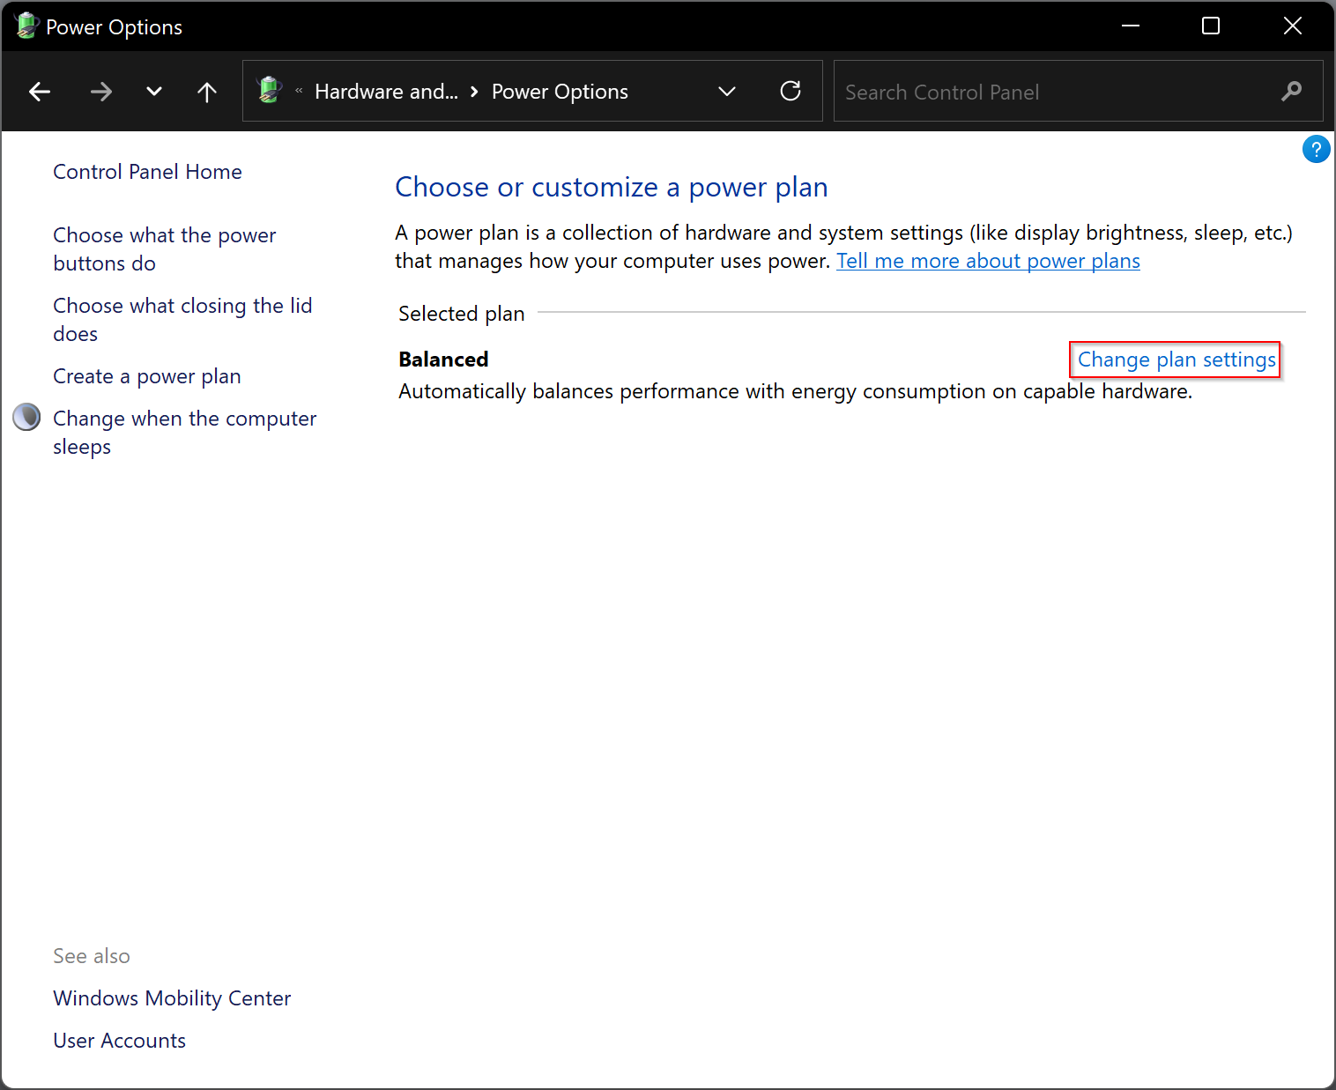This screenshot has width=1336, height=1090.
Task: Click the double-chevron breadcrumb overflow
Action: coord(299,91)
